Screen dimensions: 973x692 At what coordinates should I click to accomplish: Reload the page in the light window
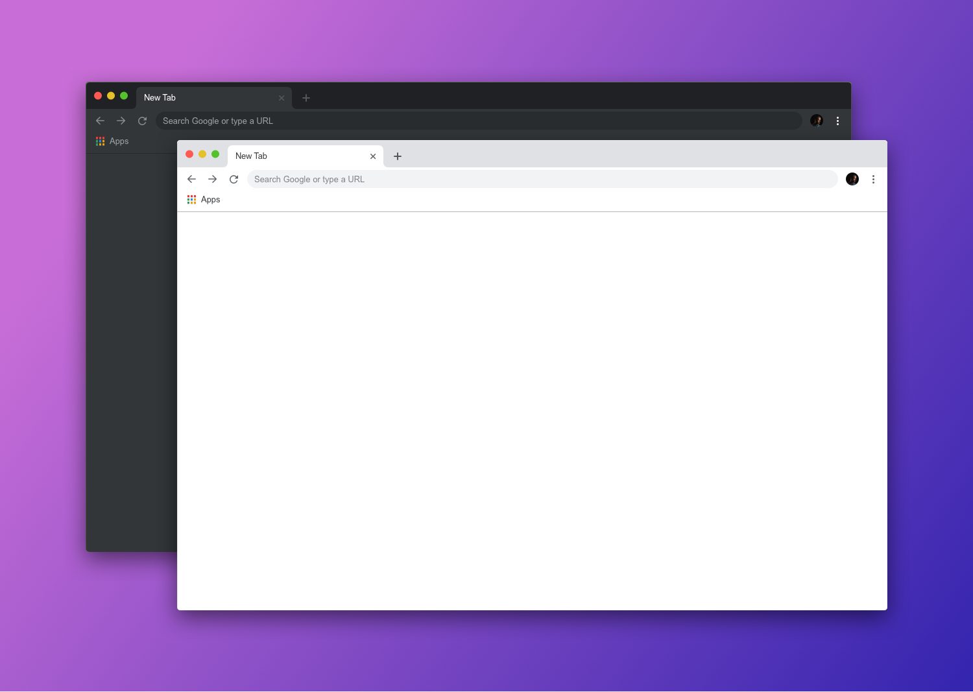[234, 179]
